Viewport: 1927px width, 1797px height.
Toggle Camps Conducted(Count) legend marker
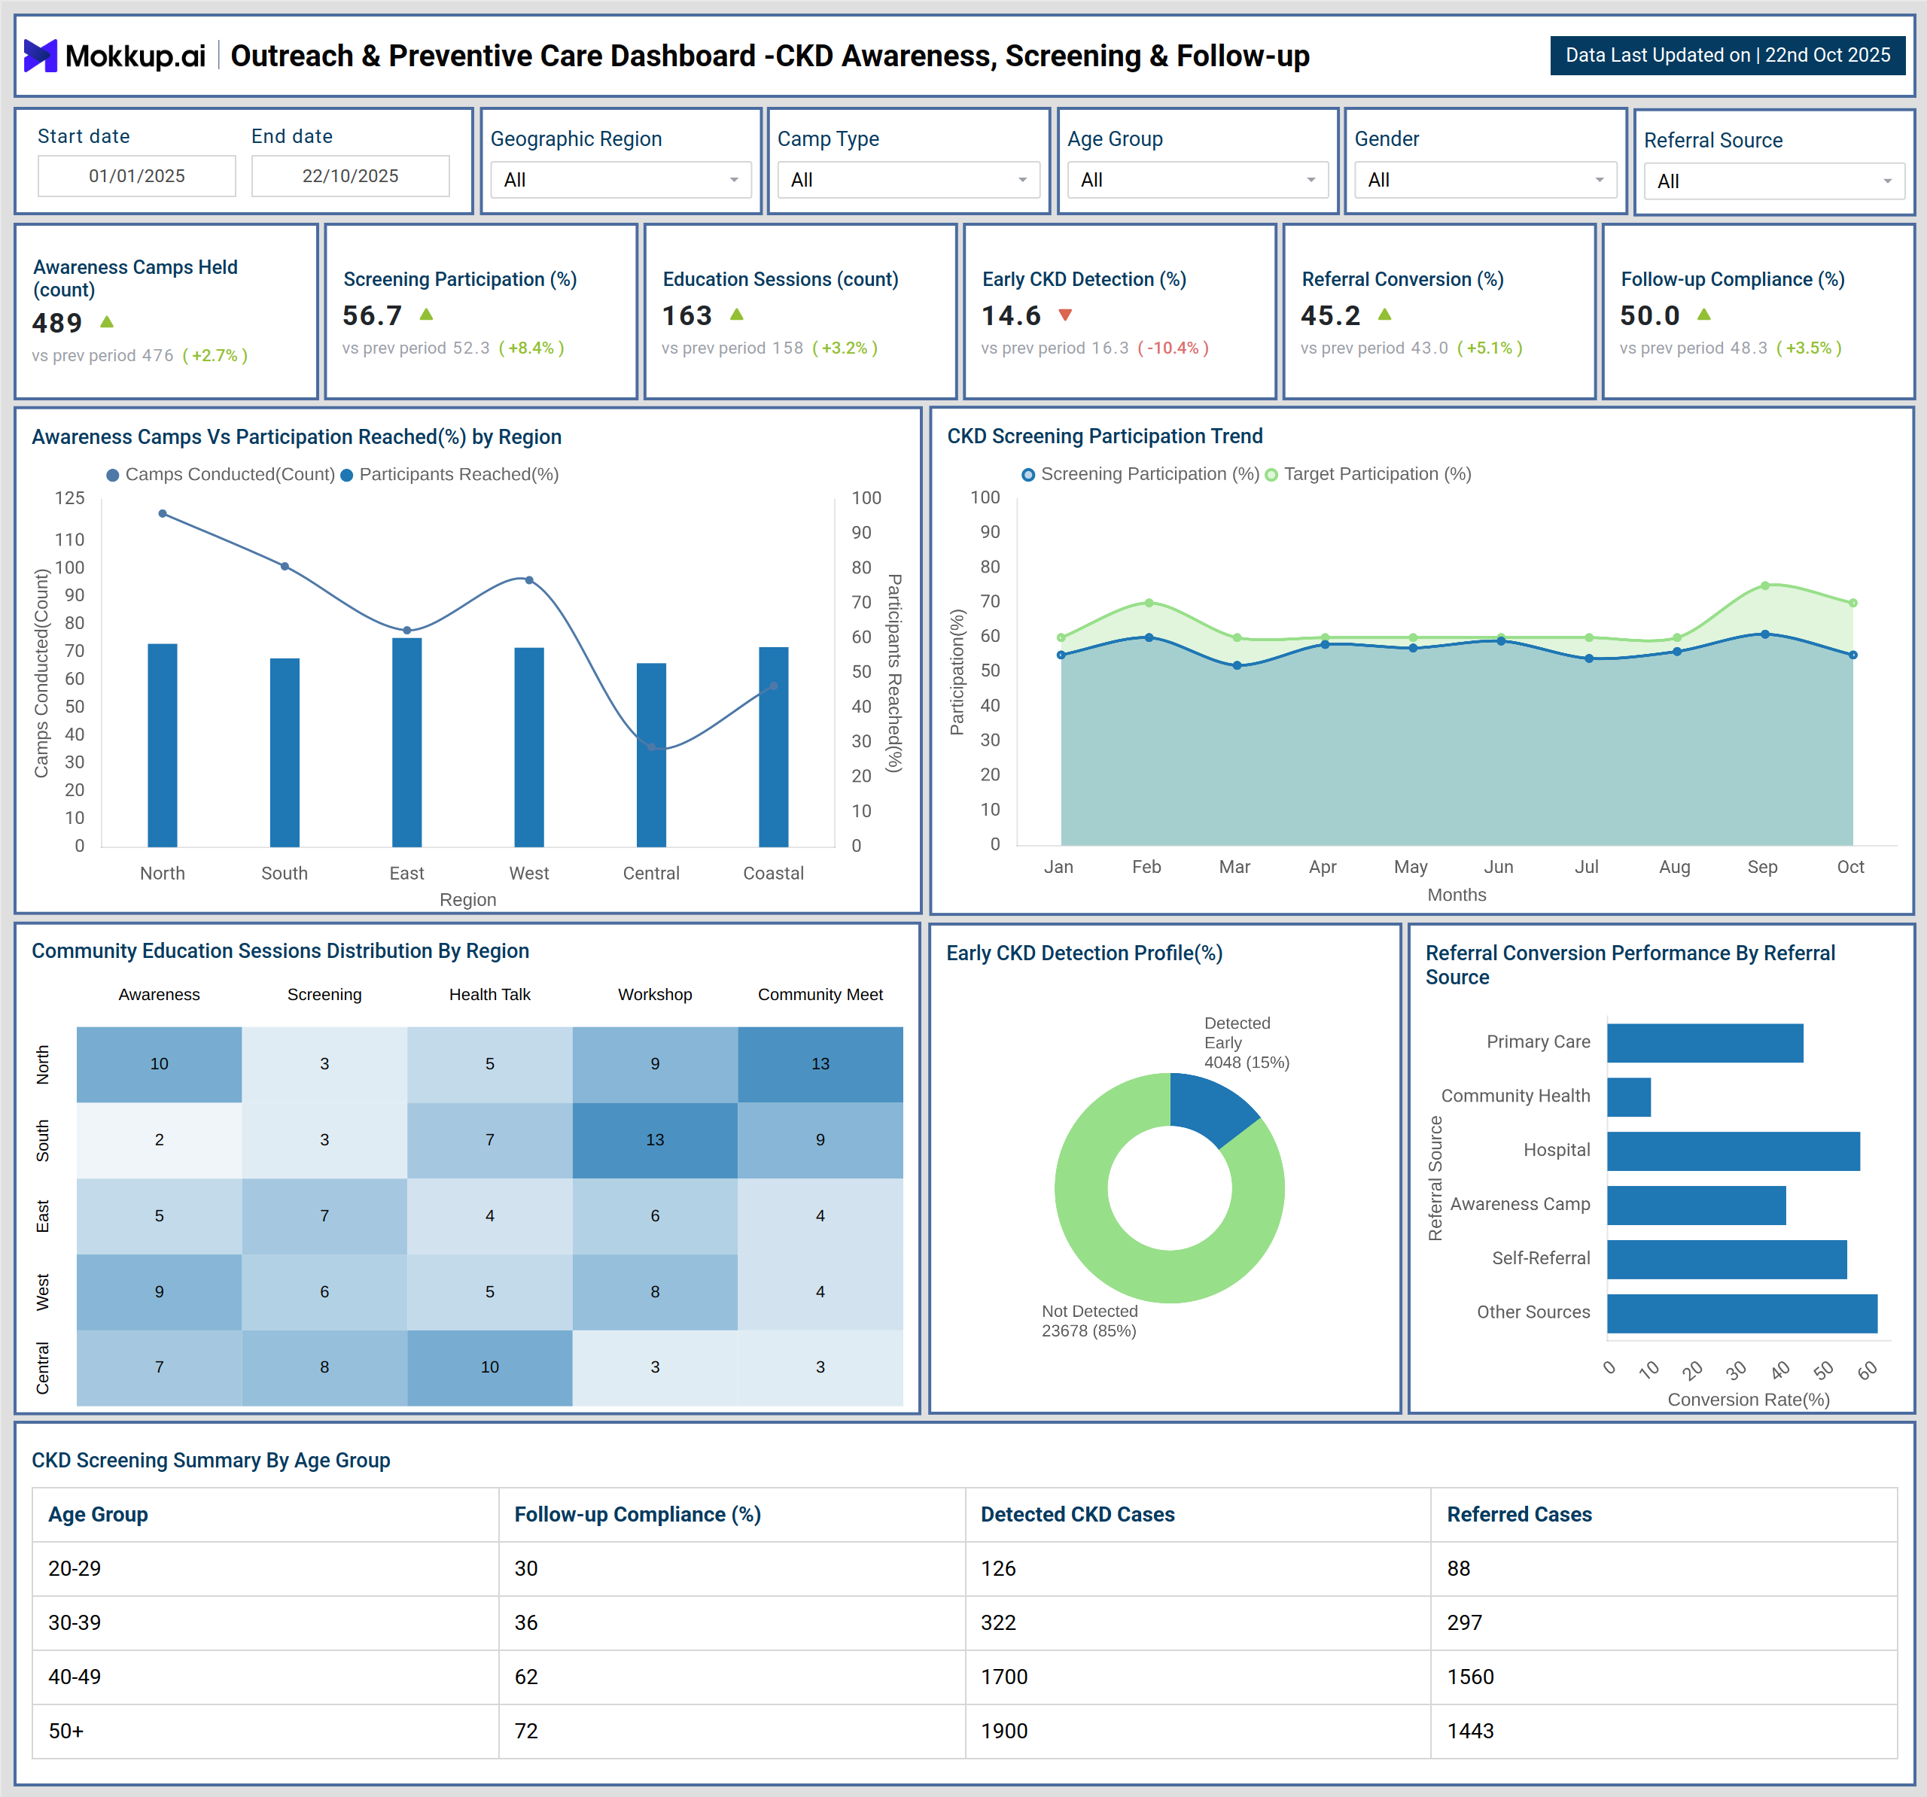[112, 475]
